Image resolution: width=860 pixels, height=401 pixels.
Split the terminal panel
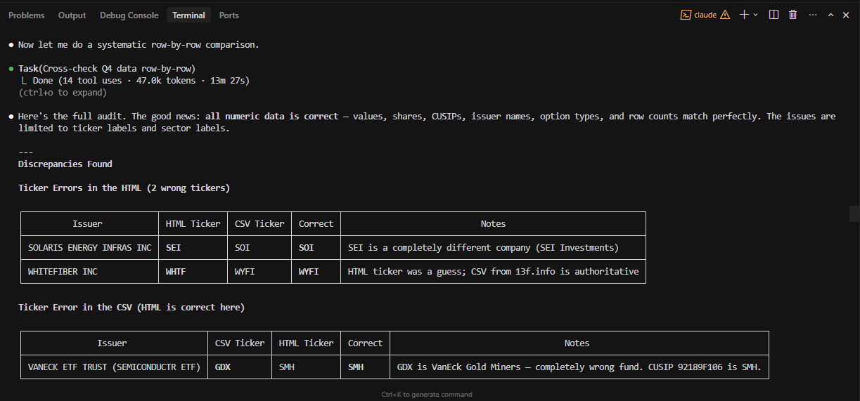coord(774,15)
